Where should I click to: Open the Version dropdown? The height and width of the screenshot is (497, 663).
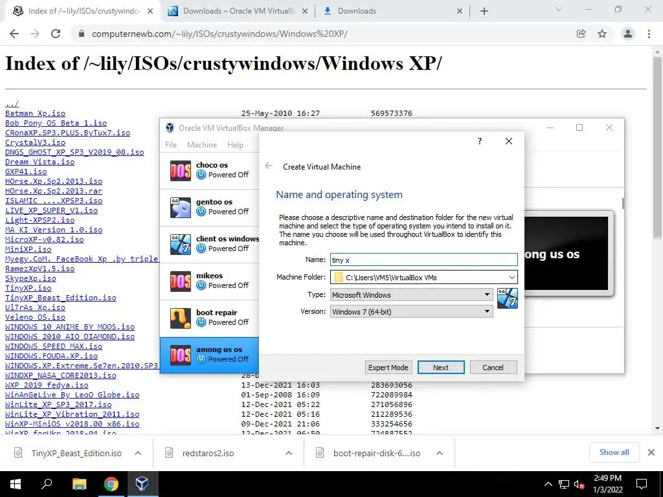point(487,311)
